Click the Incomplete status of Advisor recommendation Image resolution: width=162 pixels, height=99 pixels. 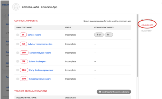[70, 44]
